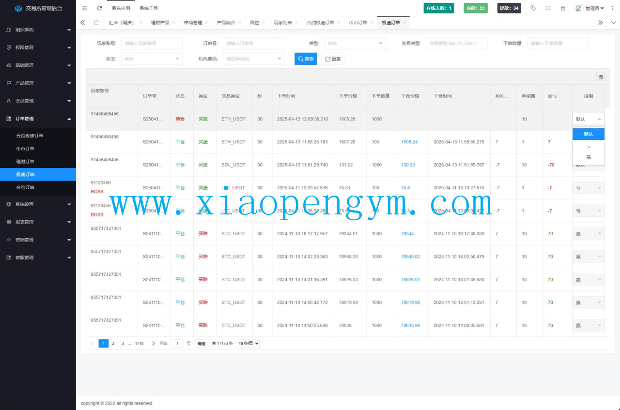Image resolution: width=620 pixels, height=410 pixels.
Task: Click the refresh icon in the top bar
Action: click(x=100, y=8)
